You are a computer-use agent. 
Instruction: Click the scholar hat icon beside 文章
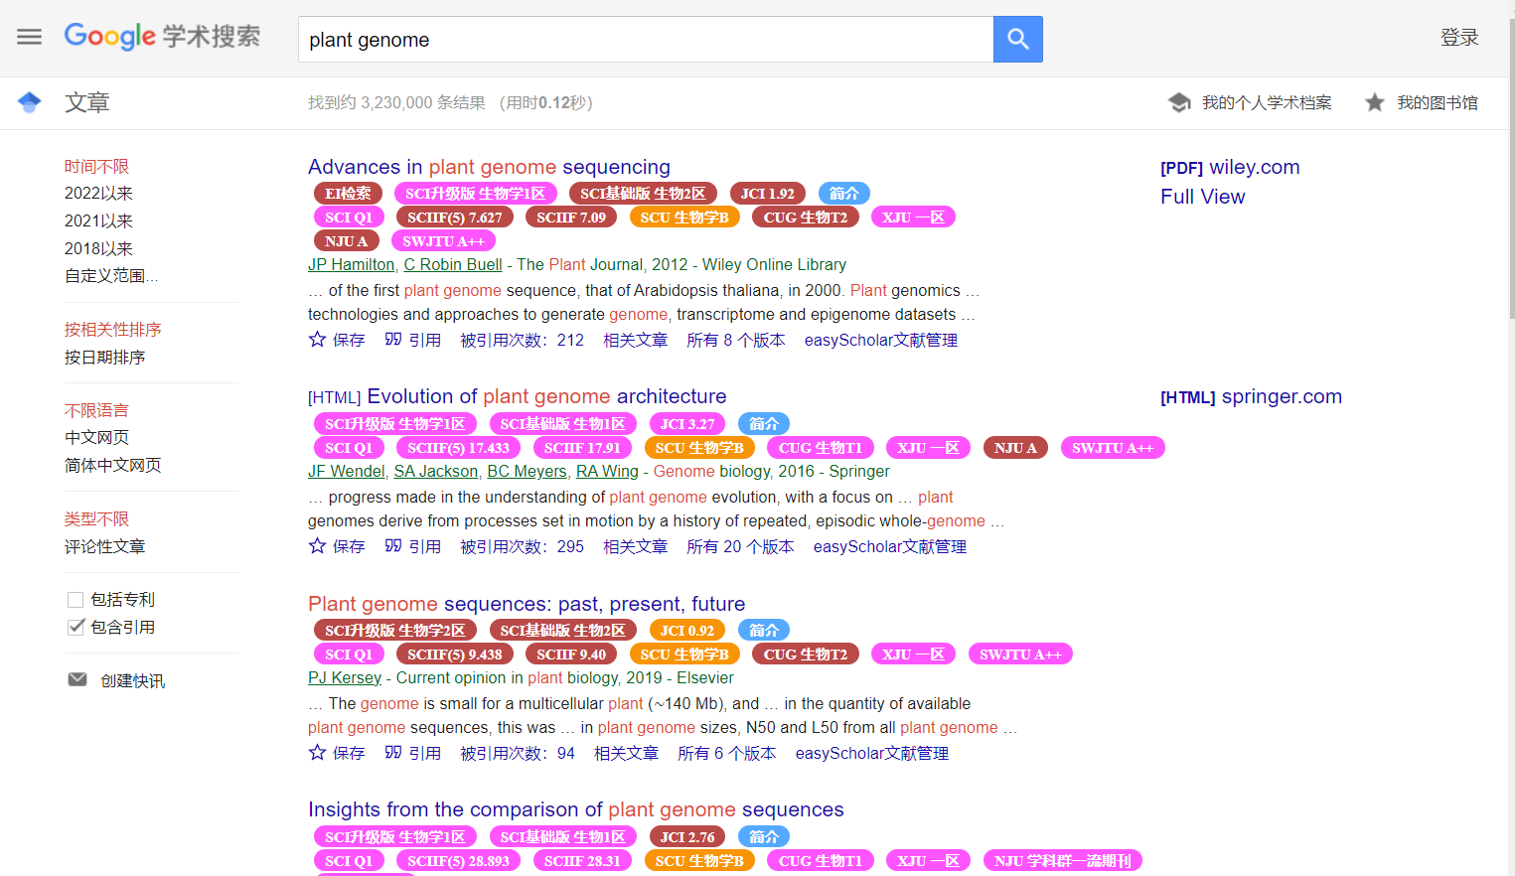(x=30, y=102)
